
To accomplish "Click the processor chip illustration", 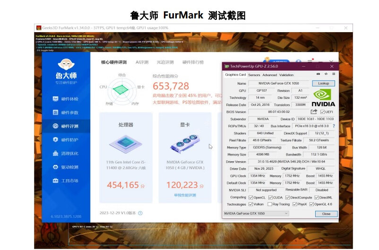I will click(x=126, y=144).
